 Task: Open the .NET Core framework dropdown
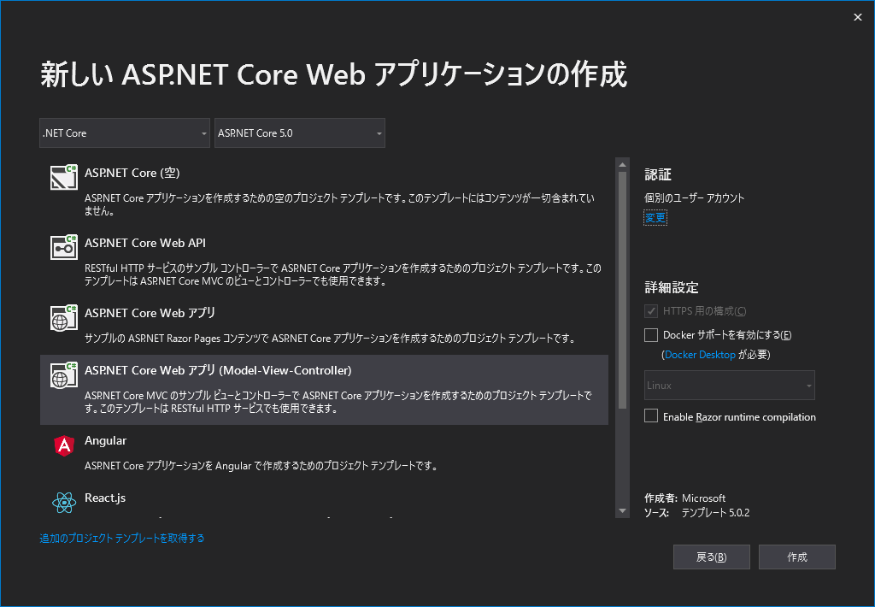click(x=125, y=133)
